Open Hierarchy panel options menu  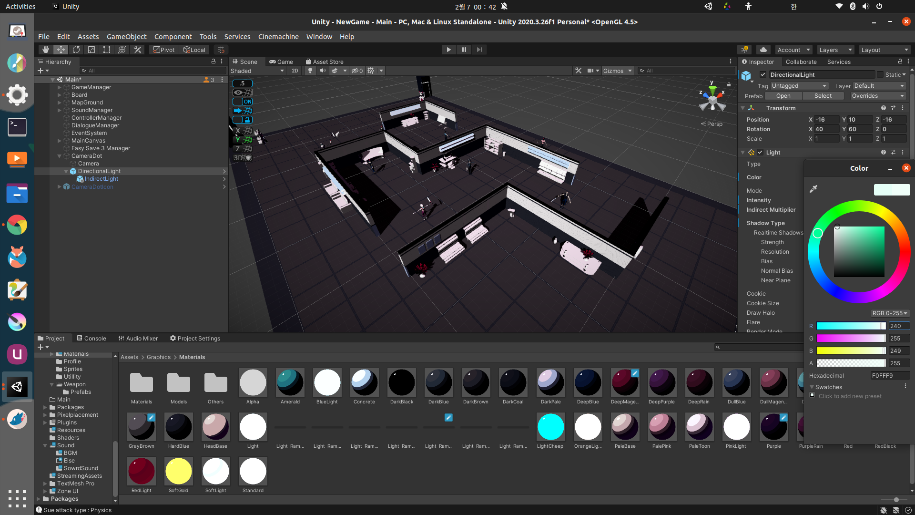click(x=222, y=62)
